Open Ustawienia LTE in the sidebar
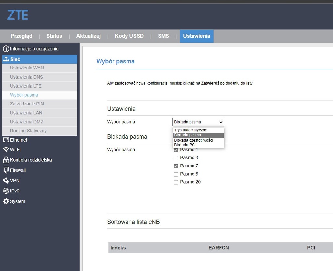Viewport: 333px width, 271px height. tap(26, 86)
